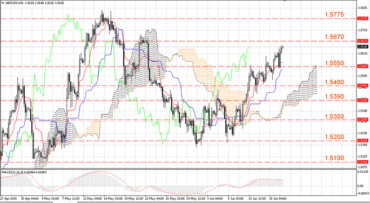
Task: Click the red 1.5300 price axis tag
Action: click(x=362, y=120)
